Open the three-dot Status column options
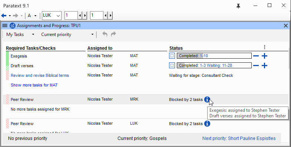Viewport: 291px width, 147px height. 264,47
